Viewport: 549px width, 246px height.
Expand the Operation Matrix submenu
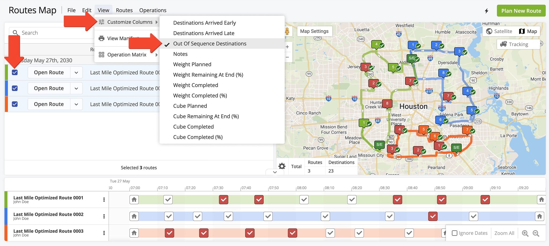pyautogui.click(x=127, y=55)
